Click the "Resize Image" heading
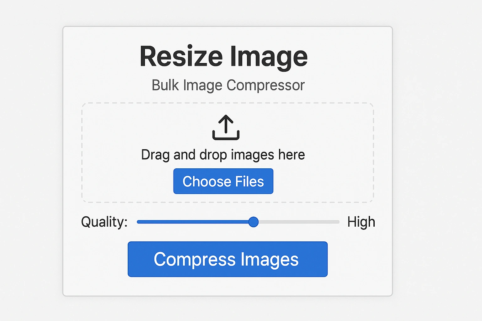The width and height of the screenshot is (482, 321). (223, 57)
